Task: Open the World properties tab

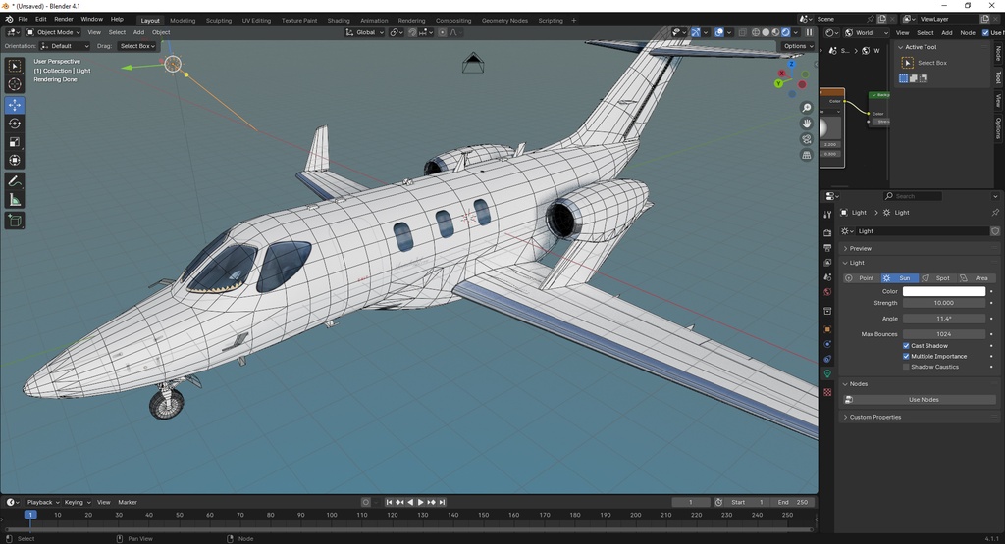Action: 827,292
